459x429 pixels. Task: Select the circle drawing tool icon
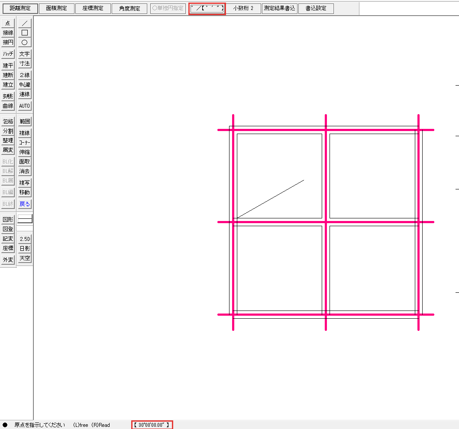click(x=25, y=42)
